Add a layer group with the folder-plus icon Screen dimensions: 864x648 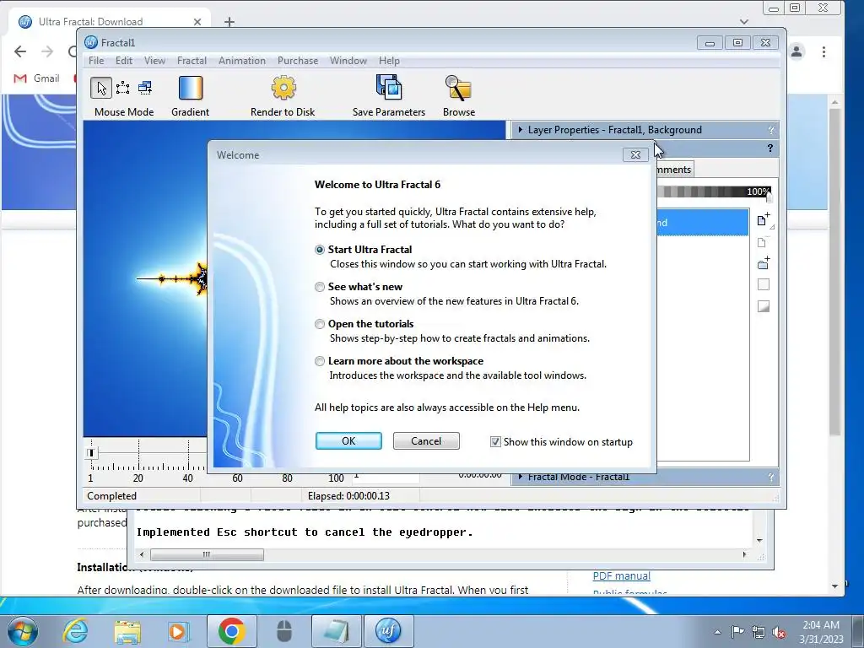click(763, 263)
